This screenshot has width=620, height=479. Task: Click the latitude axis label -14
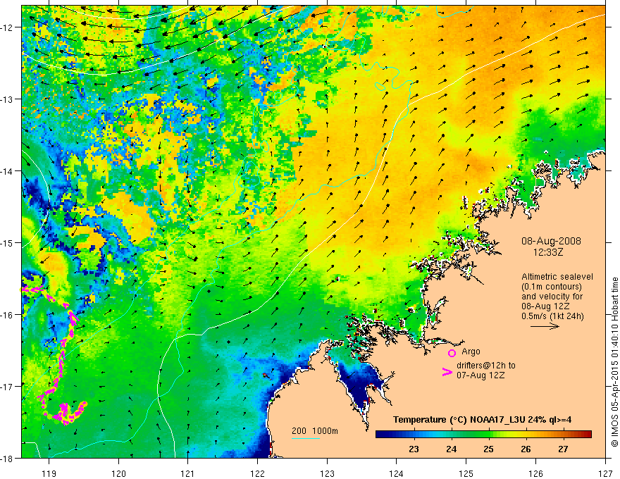7,171
